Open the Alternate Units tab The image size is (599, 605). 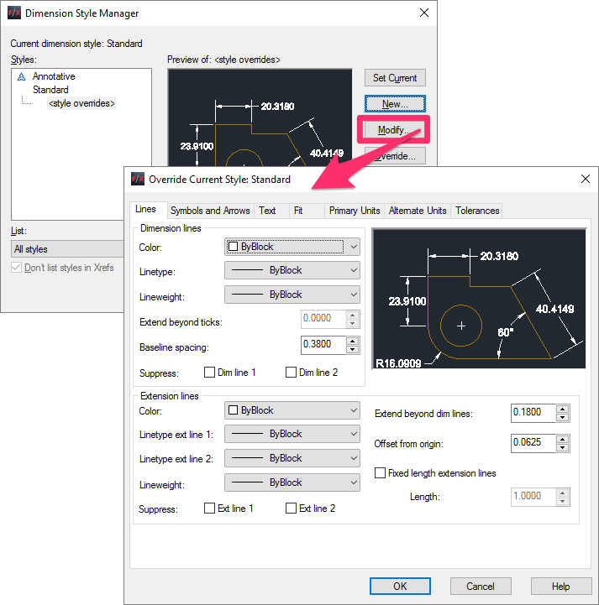click(418, 211)
